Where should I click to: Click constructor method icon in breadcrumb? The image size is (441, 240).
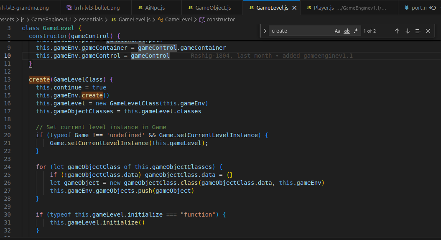point(202,20)
